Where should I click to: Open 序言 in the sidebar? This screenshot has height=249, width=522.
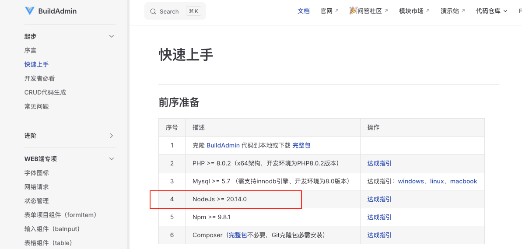[x=30, y=51]
